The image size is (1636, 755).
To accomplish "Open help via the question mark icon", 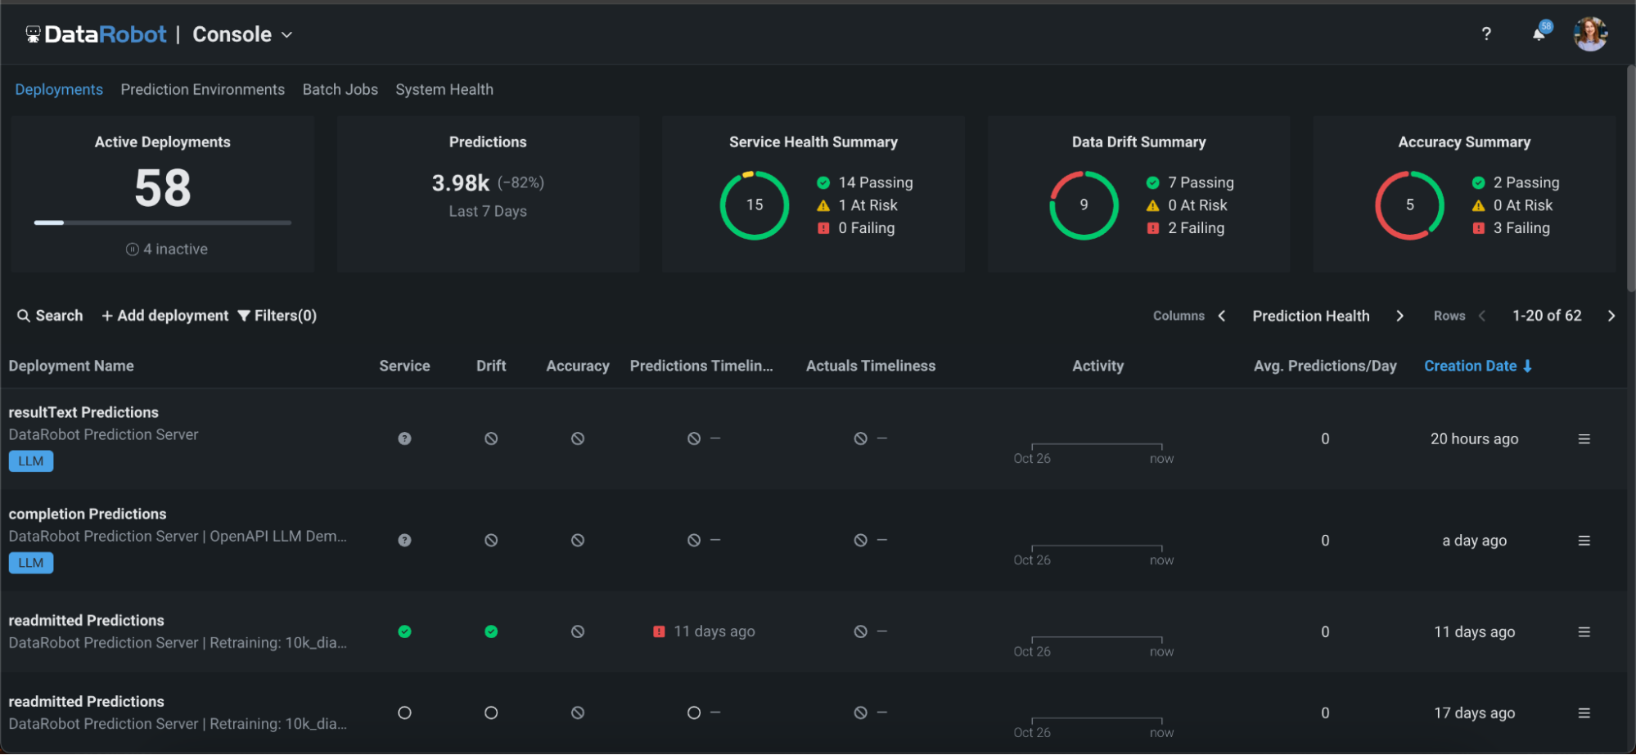I will pos(1487,34).
